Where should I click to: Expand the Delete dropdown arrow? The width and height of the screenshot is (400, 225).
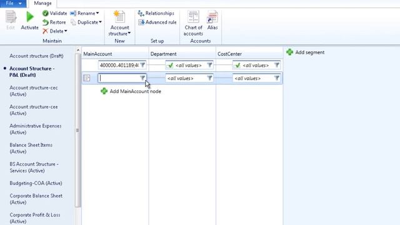tap(66, 31)
